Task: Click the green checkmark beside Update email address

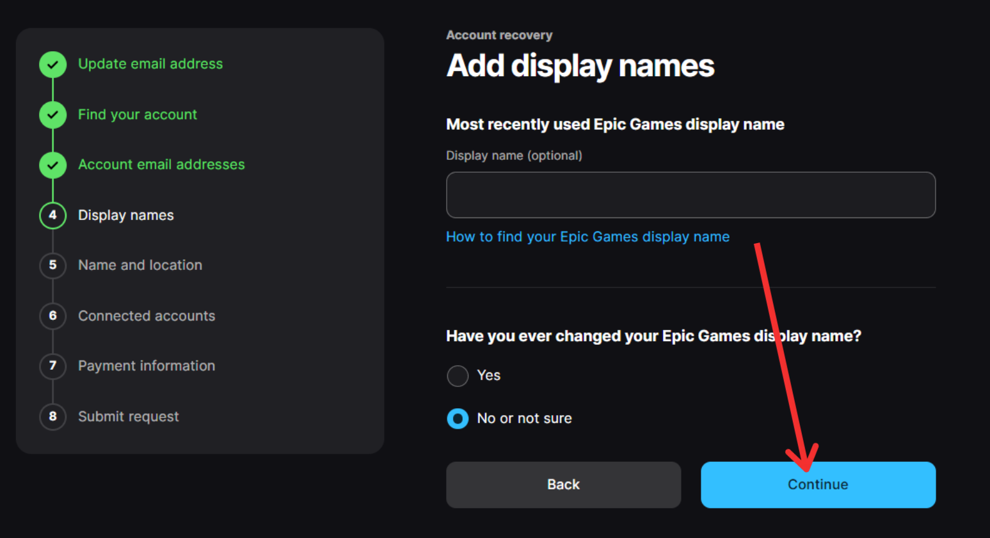Action: (52, 65)
